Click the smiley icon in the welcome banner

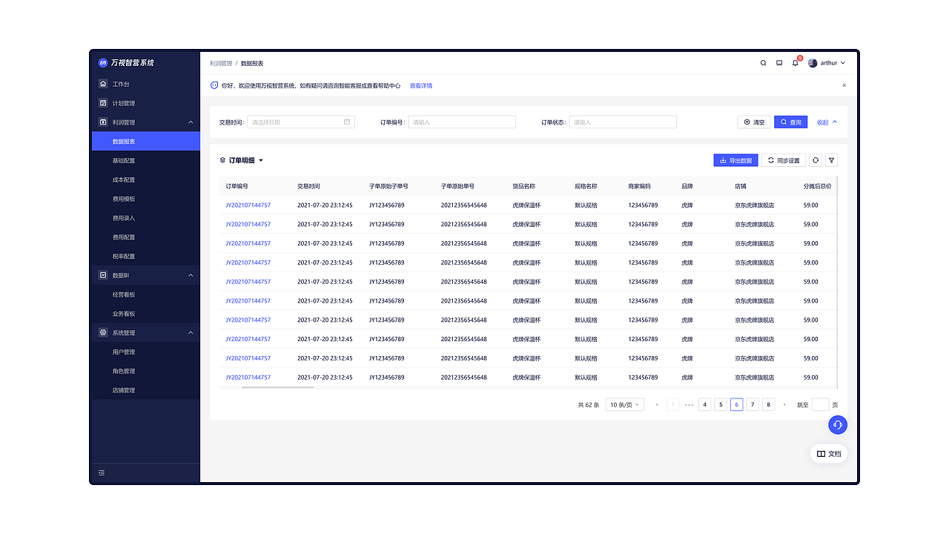(214, 85)
